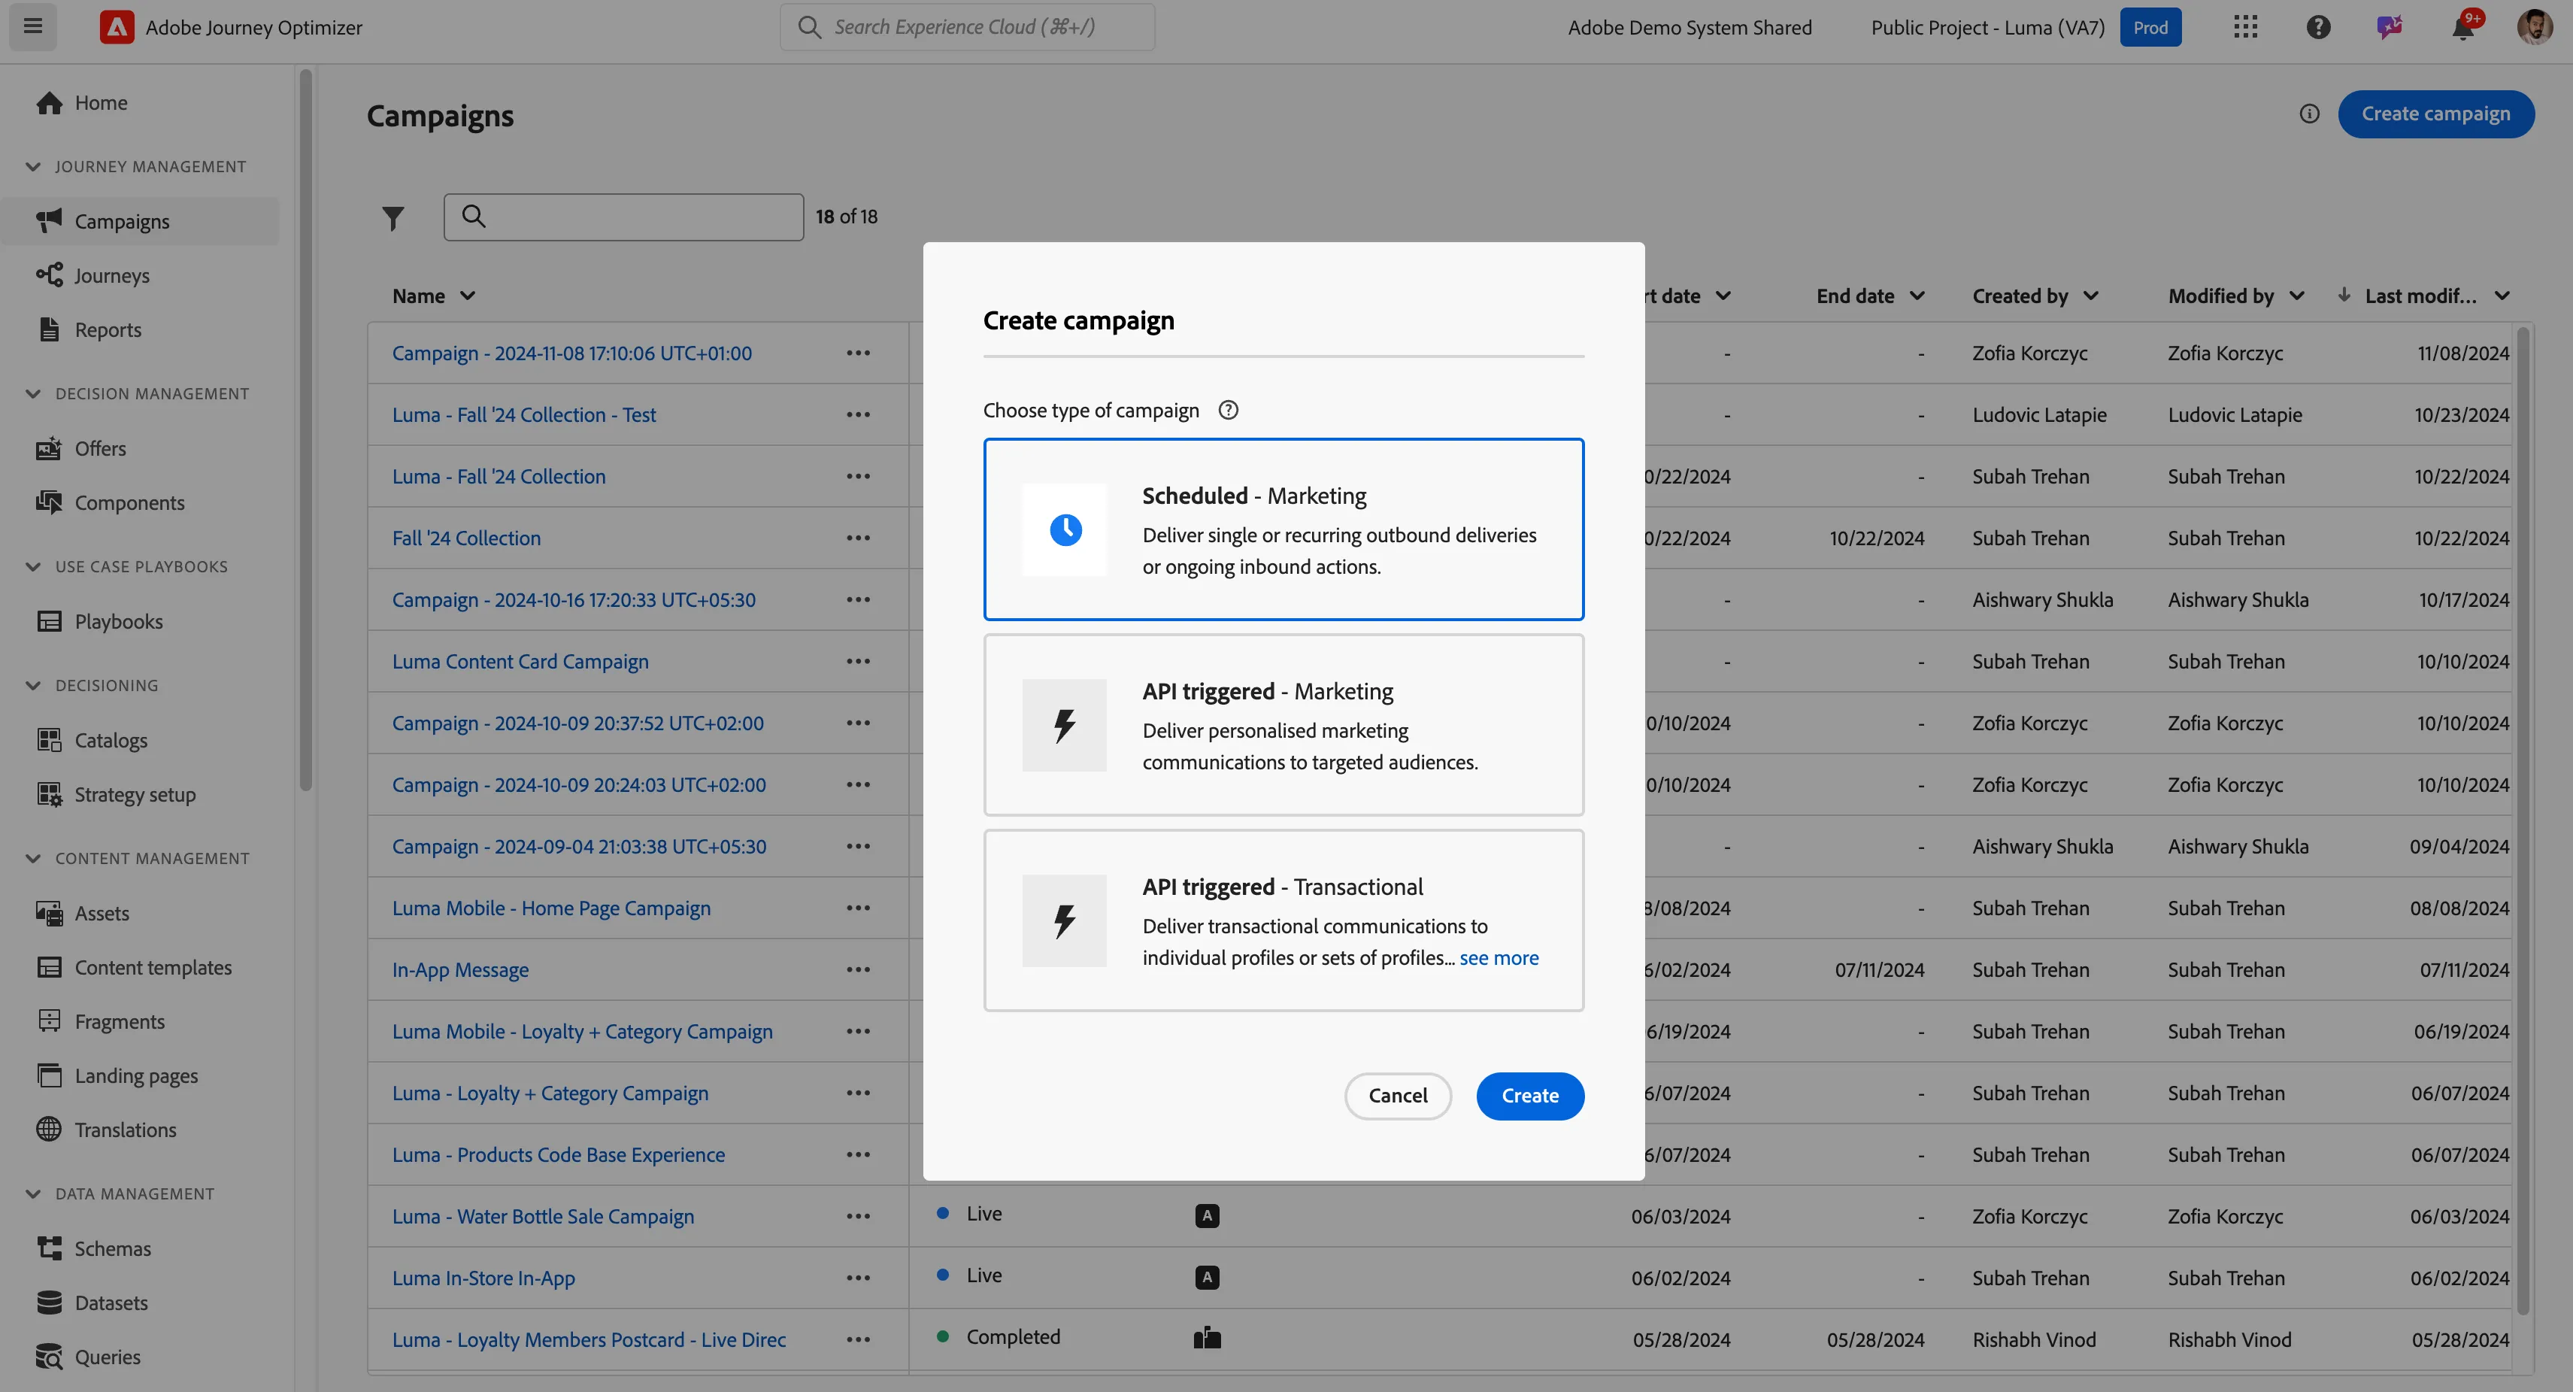The image size is (2573, 1392).
Task: Select the Scheduled - Marketing campaign type
Action: [1283, 529]
